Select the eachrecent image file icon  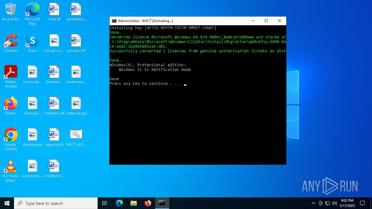(32, 169)
